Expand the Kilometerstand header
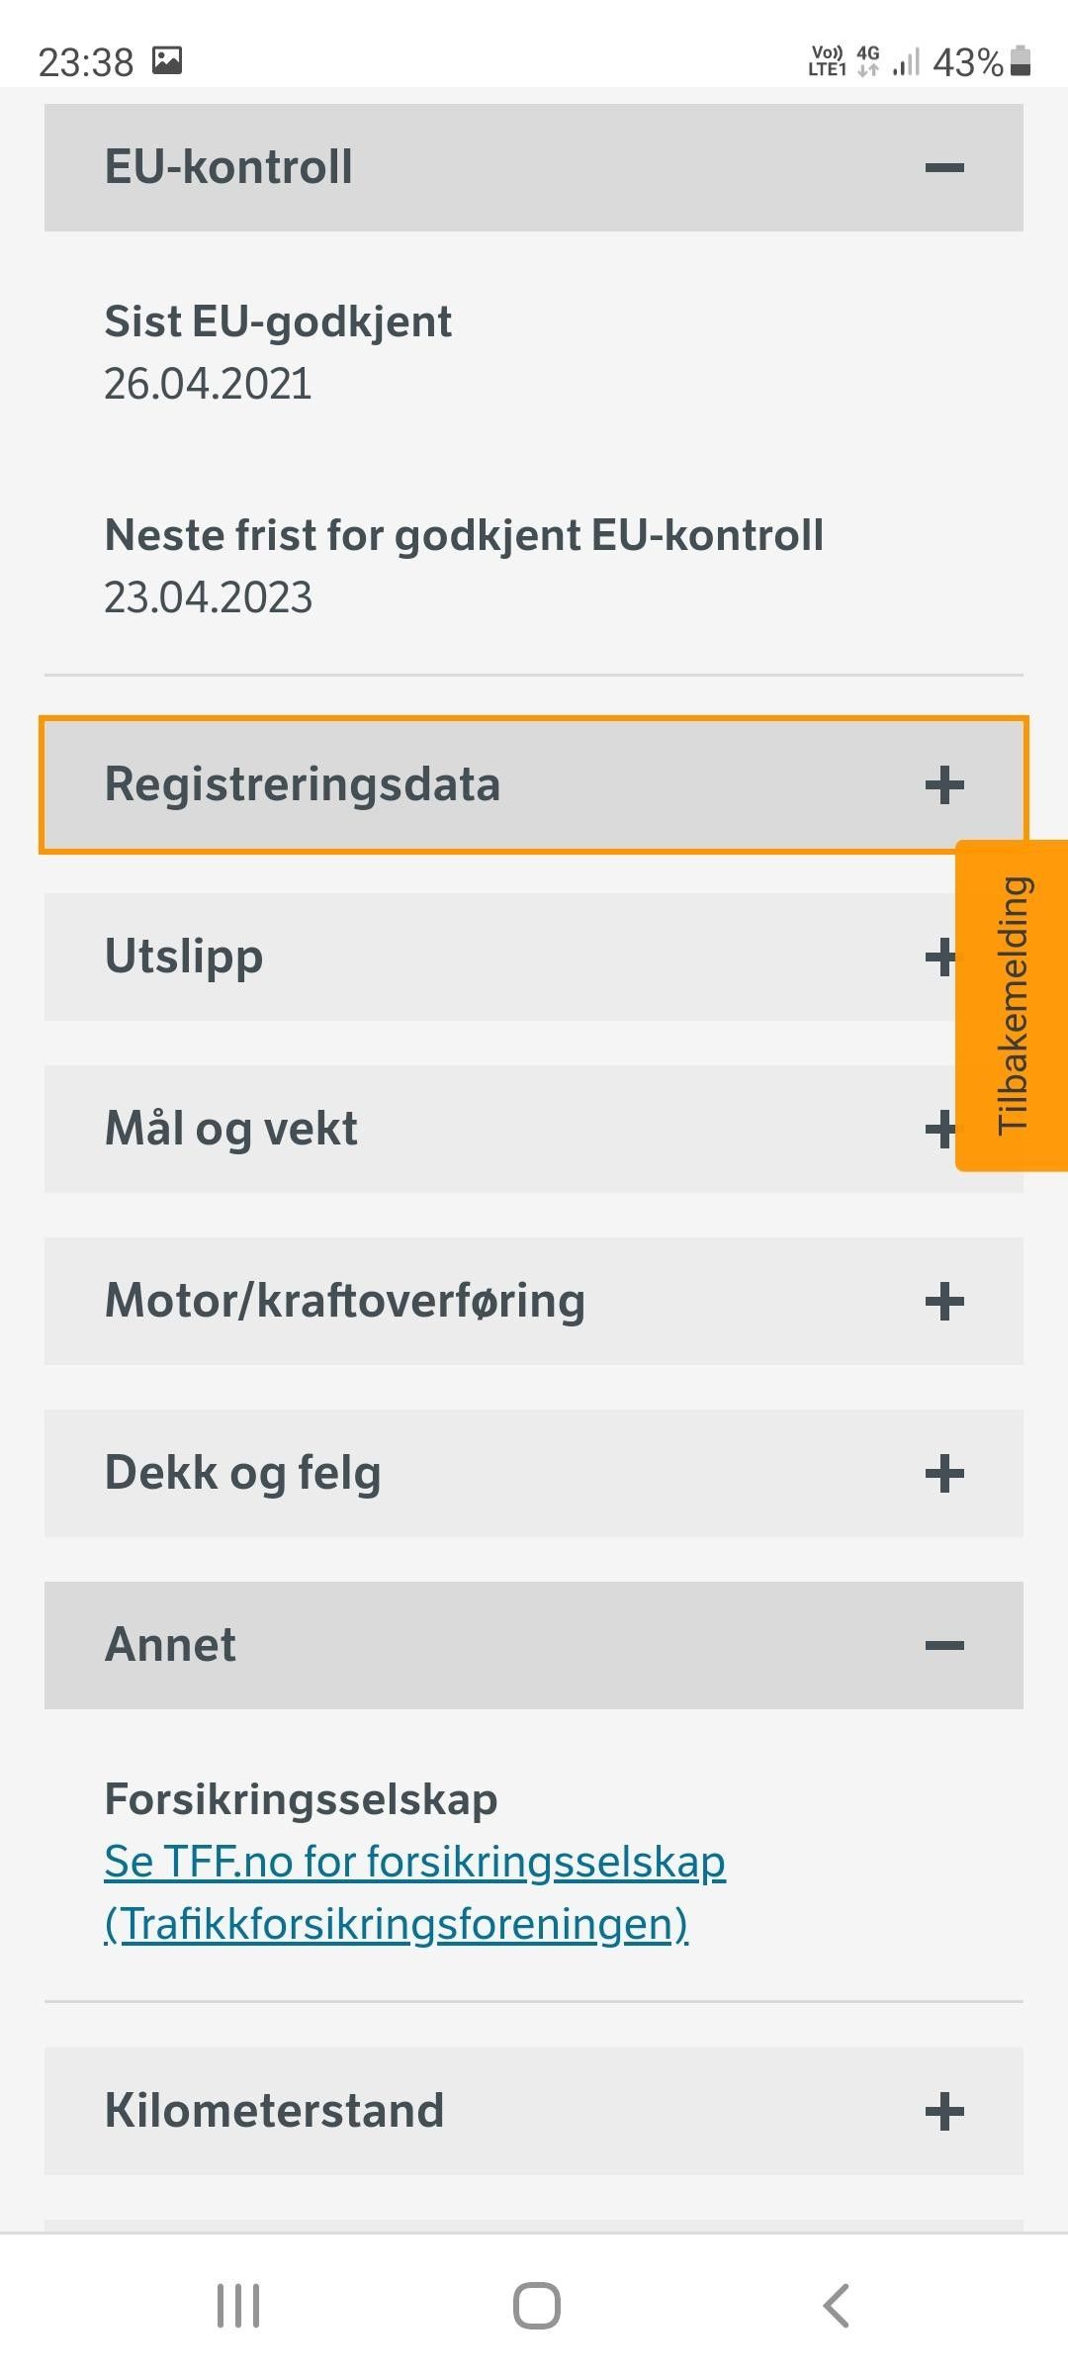Image resolution: width=1068 pixels, height=2374 pixels. [534, 2111]
